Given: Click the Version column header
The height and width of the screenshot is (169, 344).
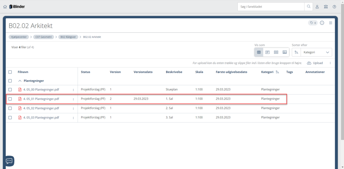Looking at the screenshot, I should pos(116,72).
